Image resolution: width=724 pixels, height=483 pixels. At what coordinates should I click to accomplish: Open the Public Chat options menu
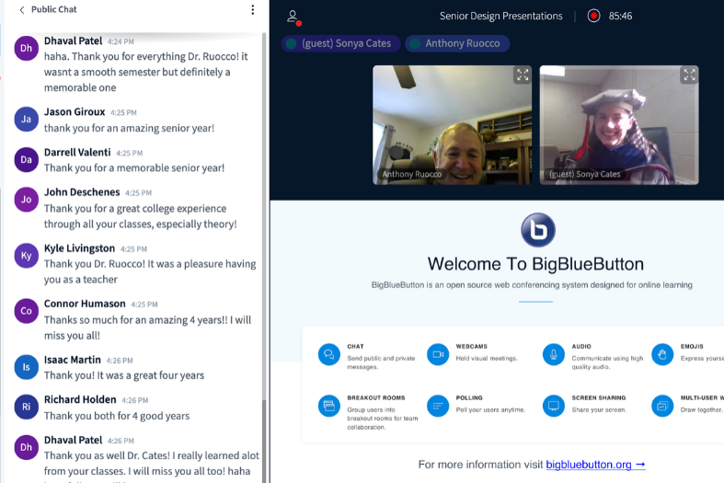253,10
